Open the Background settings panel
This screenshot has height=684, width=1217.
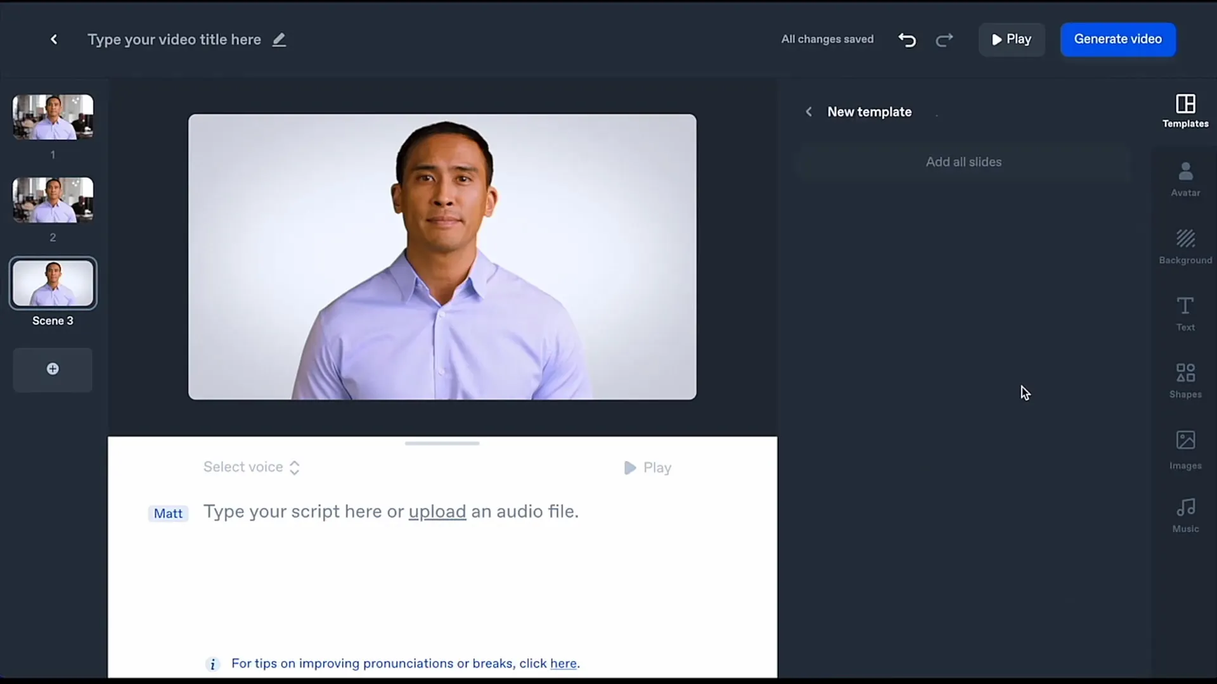(1186, 246)
